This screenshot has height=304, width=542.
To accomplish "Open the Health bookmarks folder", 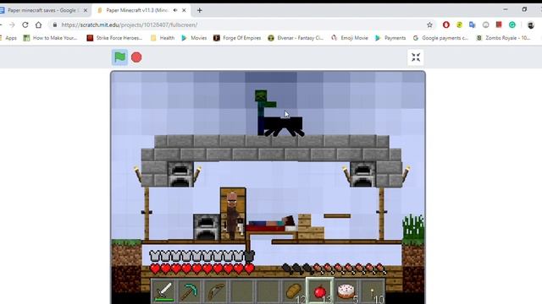I will click(163, 38).
